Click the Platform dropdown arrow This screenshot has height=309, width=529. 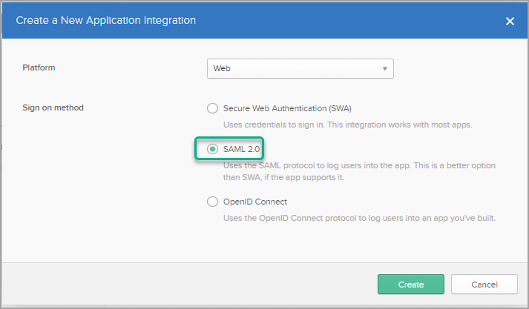pyautogui.click(x=385, y=69)
